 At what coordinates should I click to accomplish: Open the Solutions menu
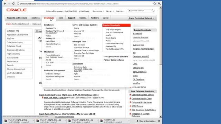pyautogui.click(x=36, y=18)
